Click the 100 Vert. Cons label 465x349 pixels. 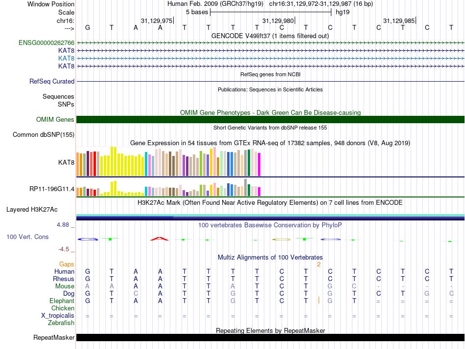(27, 237)
